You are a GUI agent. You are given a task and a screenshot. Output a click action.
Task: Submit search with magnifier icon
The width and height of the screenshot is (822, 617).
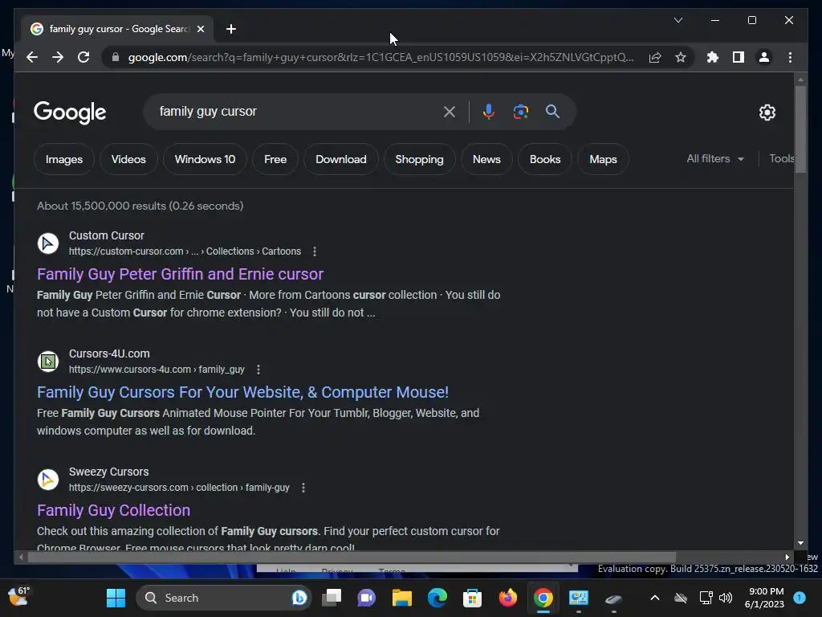tap(552, 112)
